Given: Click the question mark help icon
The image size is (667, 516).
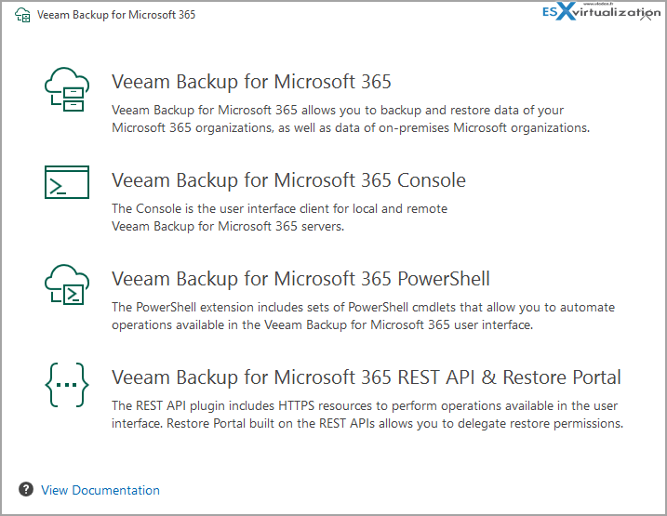Looking at the screenshot, I should click(x=26, y=489).
